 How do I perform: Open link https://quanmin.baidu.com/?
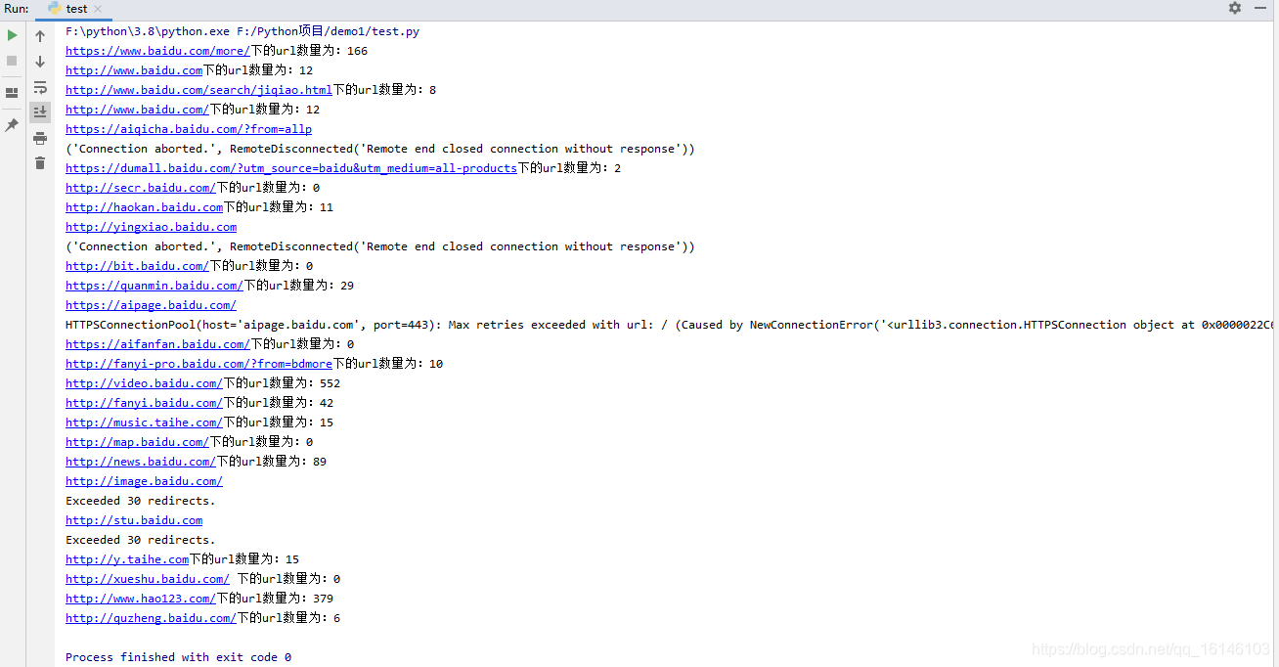[x=154, y=286]
